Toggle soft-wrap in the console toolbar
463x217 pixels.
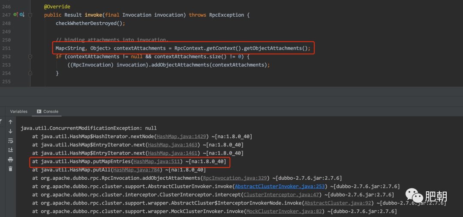[x=11, y=141]
